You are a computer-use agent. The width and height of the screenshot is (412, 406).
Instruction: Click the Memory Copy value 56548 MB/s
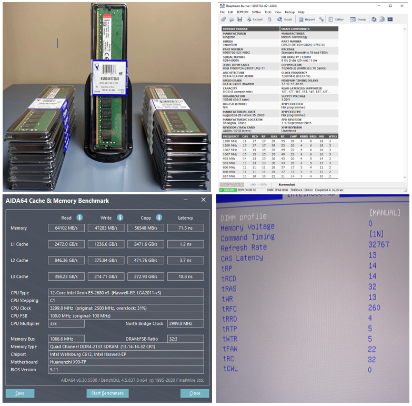point(146,228)
